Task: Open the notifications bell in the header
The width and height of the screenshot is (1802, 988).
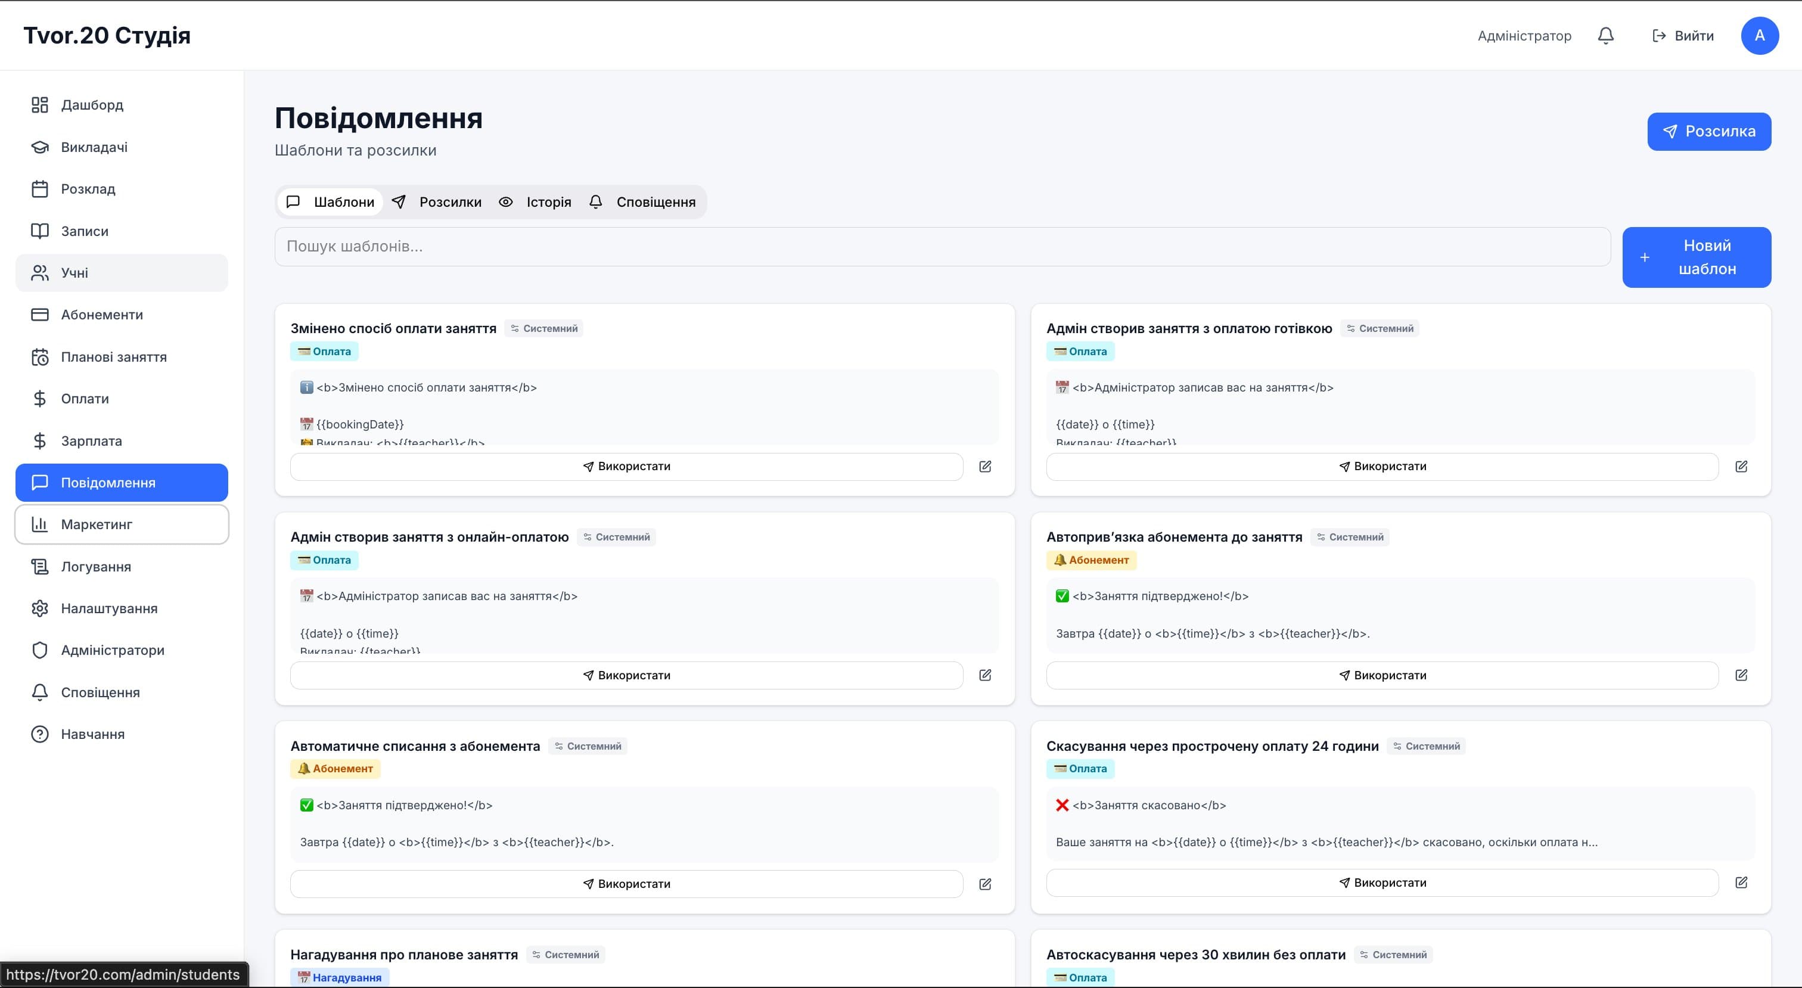Action: 1605,36
